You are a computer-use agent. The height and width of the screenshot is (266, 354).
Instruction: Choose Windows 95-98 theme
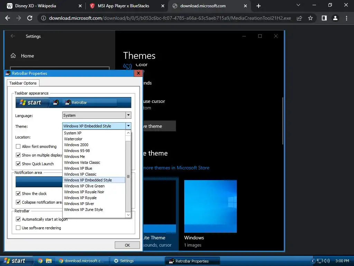(x=94, y=151)
